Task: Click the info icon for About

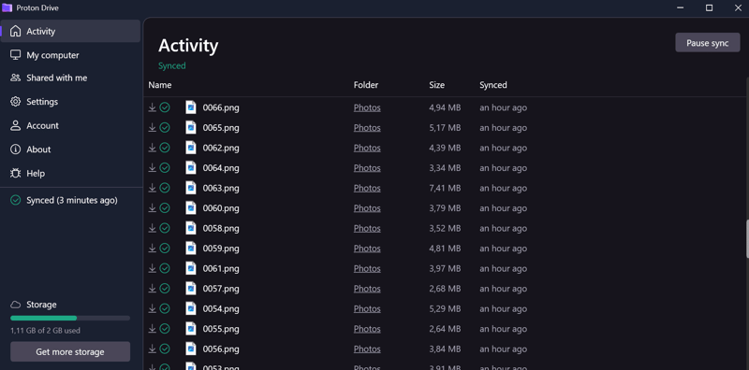Action: 16,149
